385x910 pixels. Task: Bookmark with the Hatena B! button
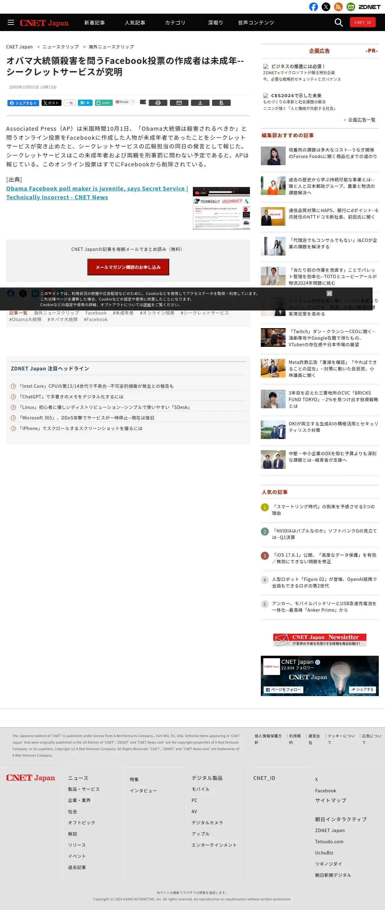click(85, 103)
